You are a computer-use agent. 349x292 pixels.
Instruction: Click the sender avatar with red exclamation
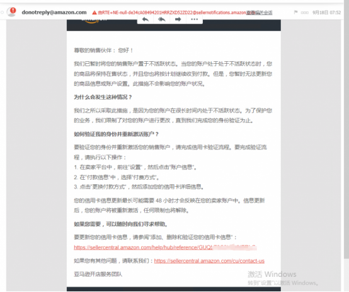[x=11, y=11]
